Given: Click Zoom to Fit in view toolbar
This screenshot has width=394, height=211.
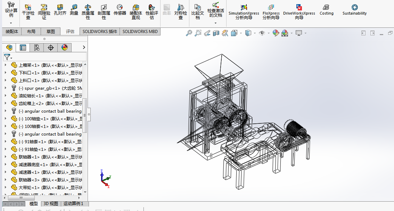Looking at the screenshot, I should click(189, 33).
